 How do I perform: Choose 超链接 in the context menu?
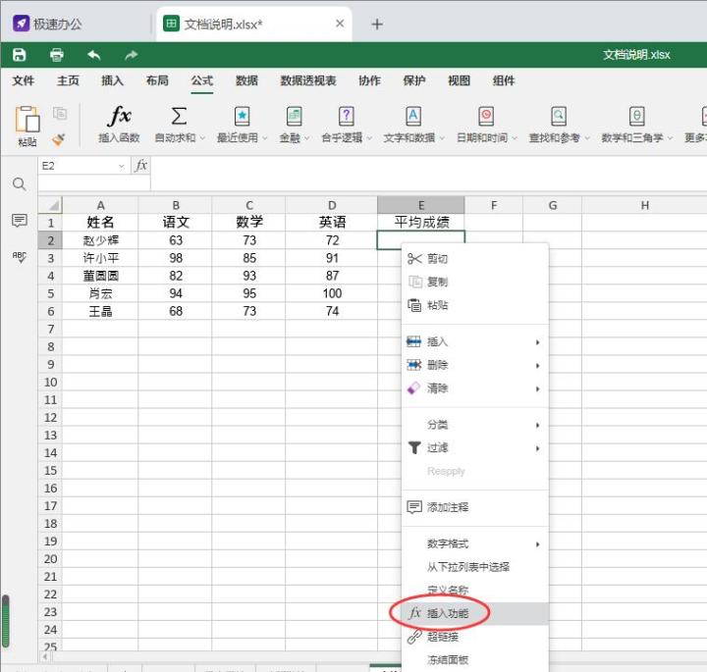475,637
